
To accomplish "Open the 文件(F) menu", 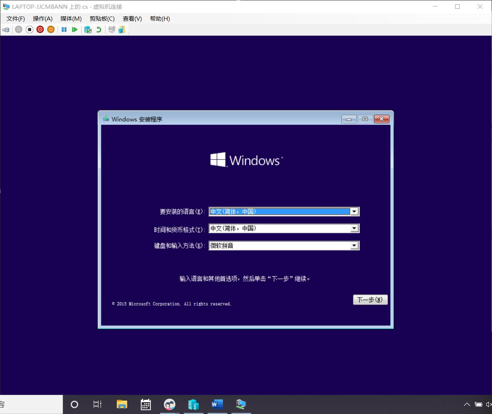I will point(16,18).
